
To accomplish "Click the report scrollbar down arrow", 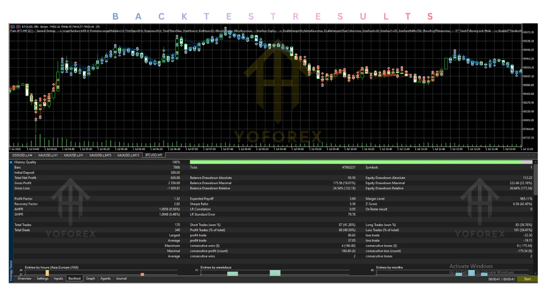I will tap(536, 273).
